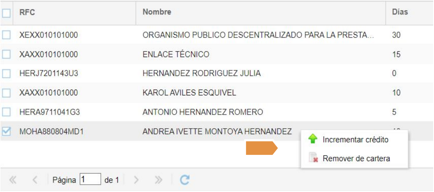This screenshot has width=434, height=192.
Task: Go to the first page
Action: click(x=13, y=180)
